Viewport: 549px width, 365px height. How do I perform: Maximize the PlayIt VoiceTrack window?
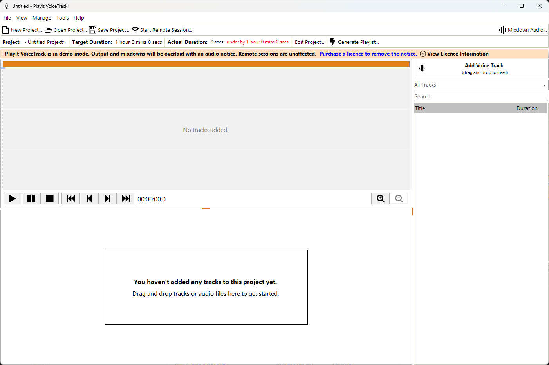[x=522, y=6]
